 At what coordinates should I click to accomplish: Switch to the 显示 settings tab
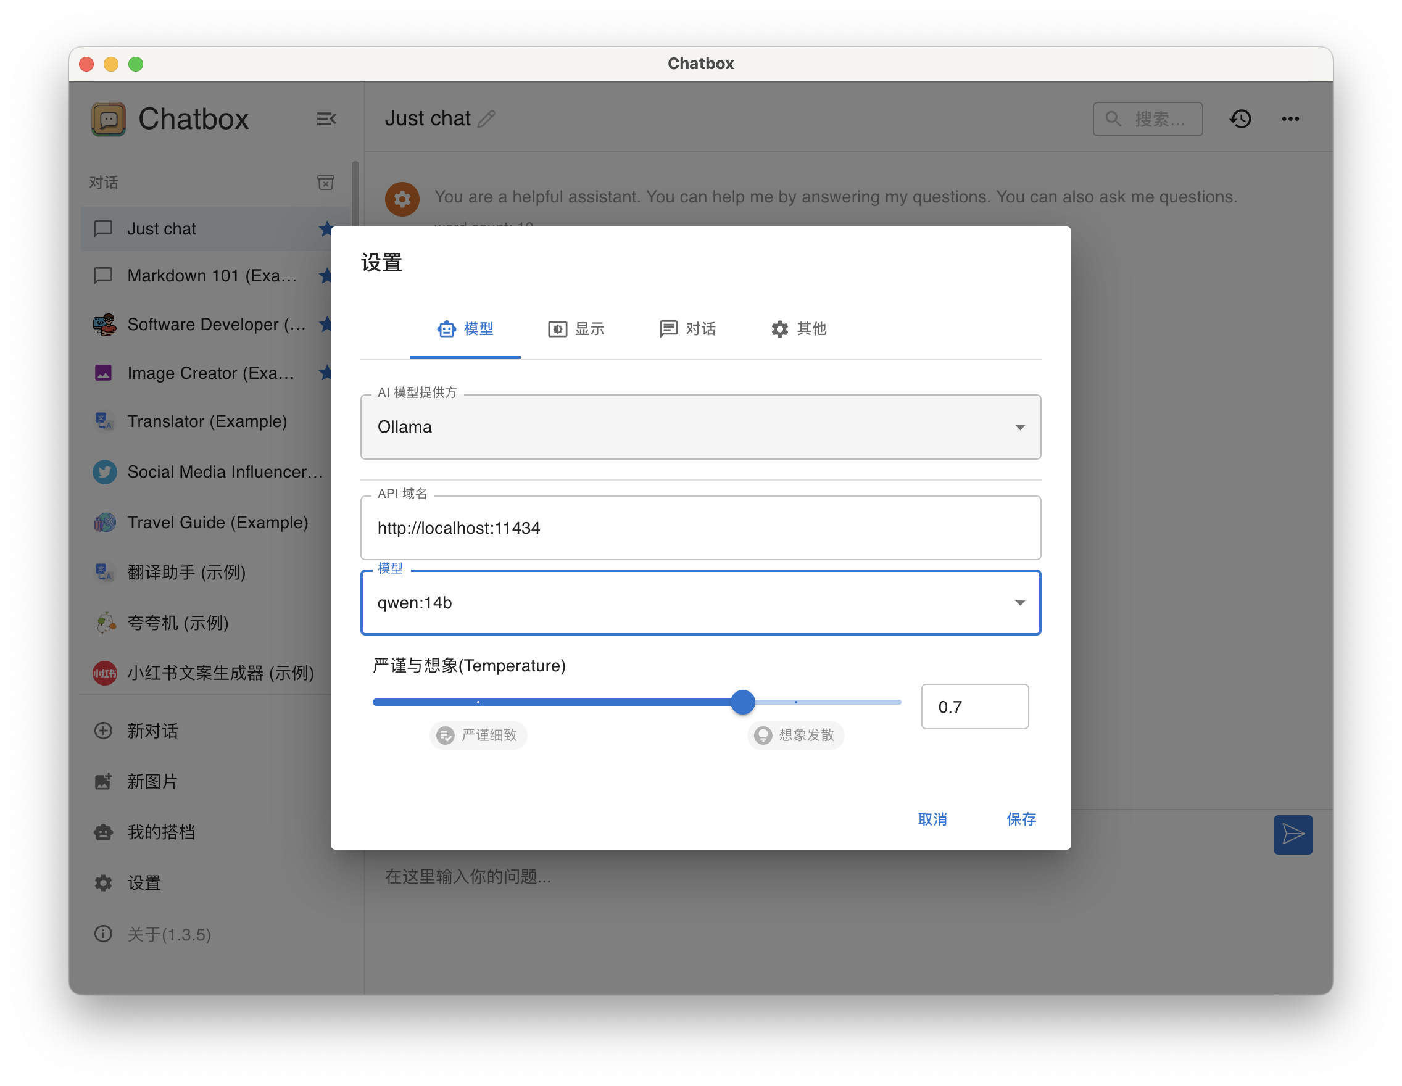pos(576,329)
